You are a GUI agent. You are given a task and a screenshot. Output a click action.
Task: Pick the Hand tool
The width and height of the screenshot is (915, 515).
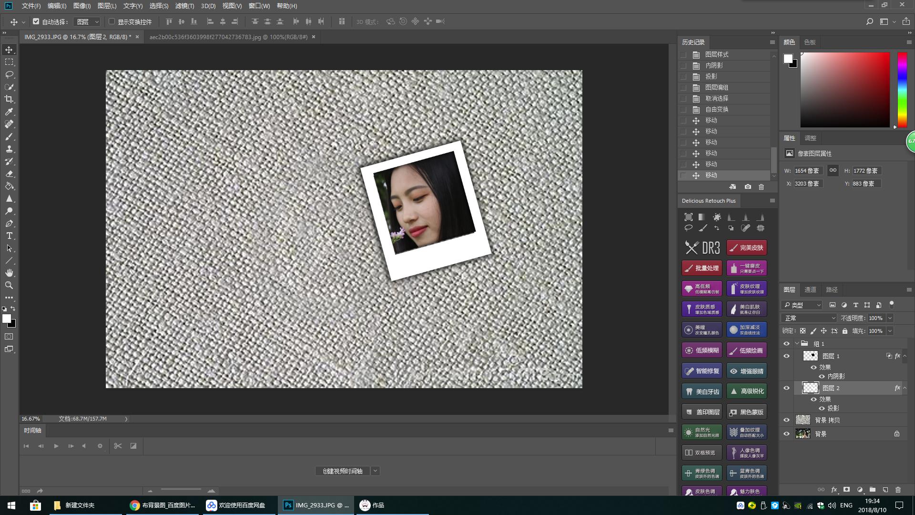(x=9, y=273)
